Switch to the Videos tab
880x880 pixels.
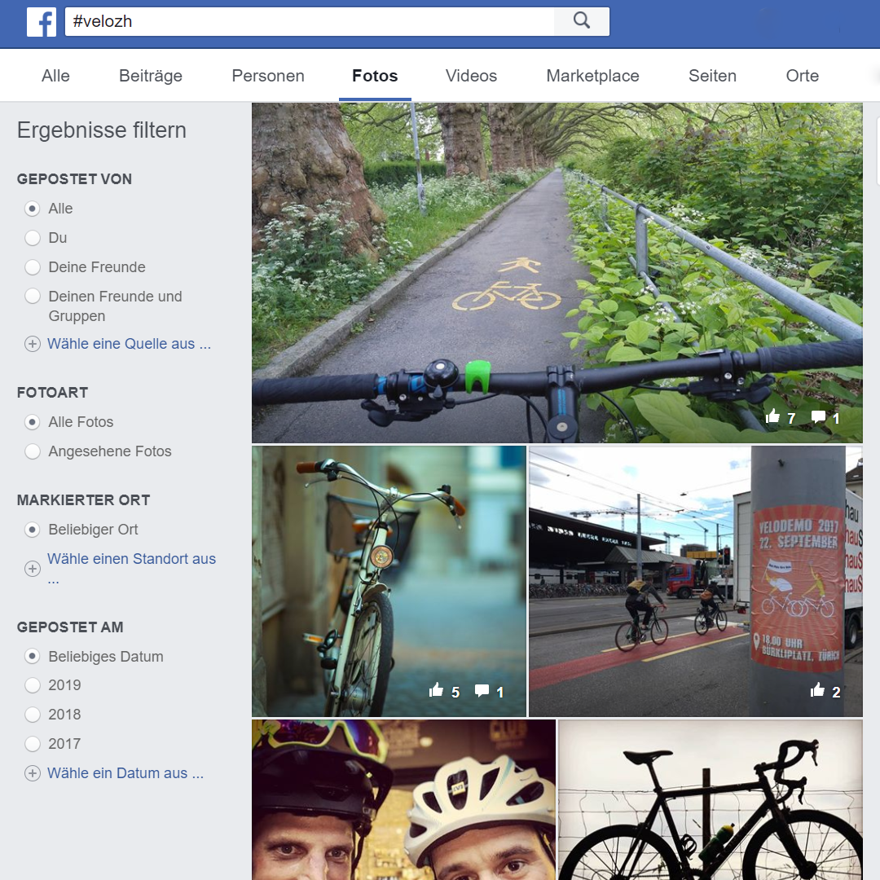click(471, 76)
